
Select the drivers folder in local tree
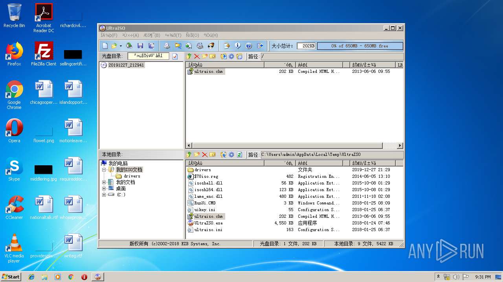[132, 176]
